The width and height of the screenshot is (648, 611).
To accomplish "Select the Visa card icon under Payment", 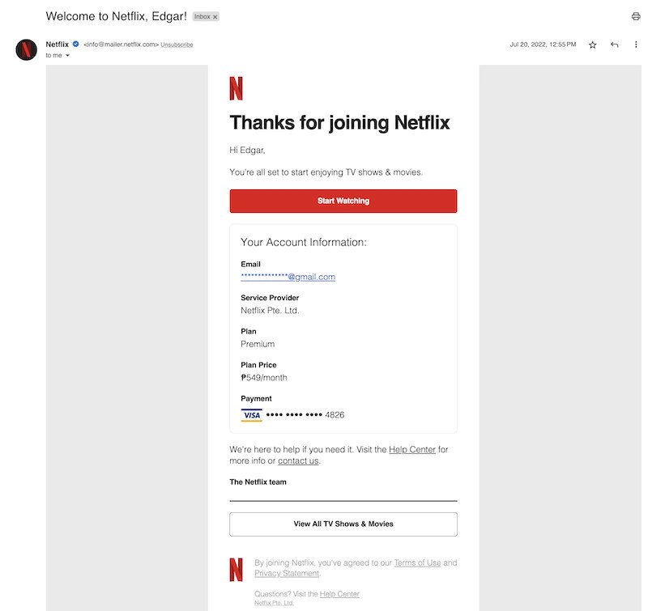I will pos(252,414).
